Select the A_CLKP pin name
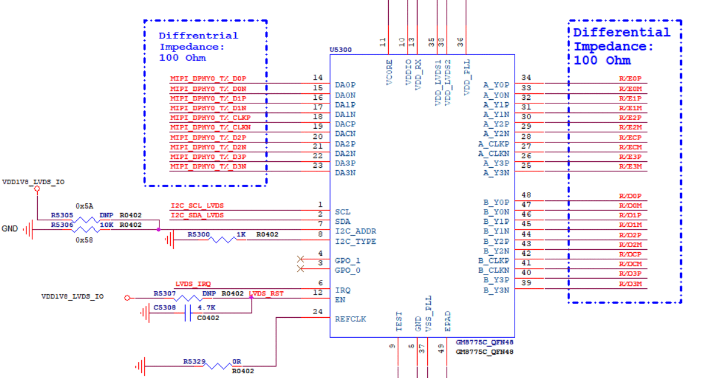This screenshot has height=378, width=712. point(493,144)
